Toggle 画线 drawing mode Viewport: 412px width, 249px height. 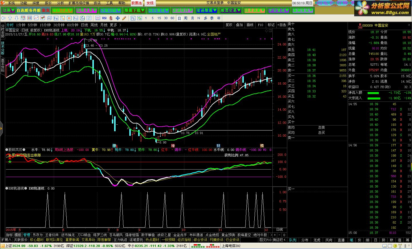(250, 25)
